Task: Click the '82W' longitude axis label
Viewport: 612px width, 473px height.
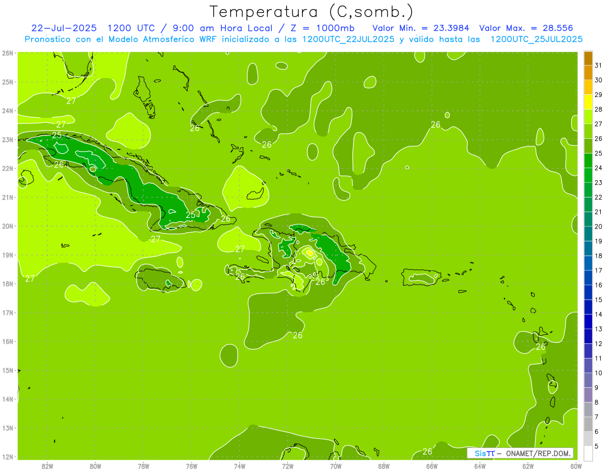Action: pyautogui.click(x=47, y=466)
